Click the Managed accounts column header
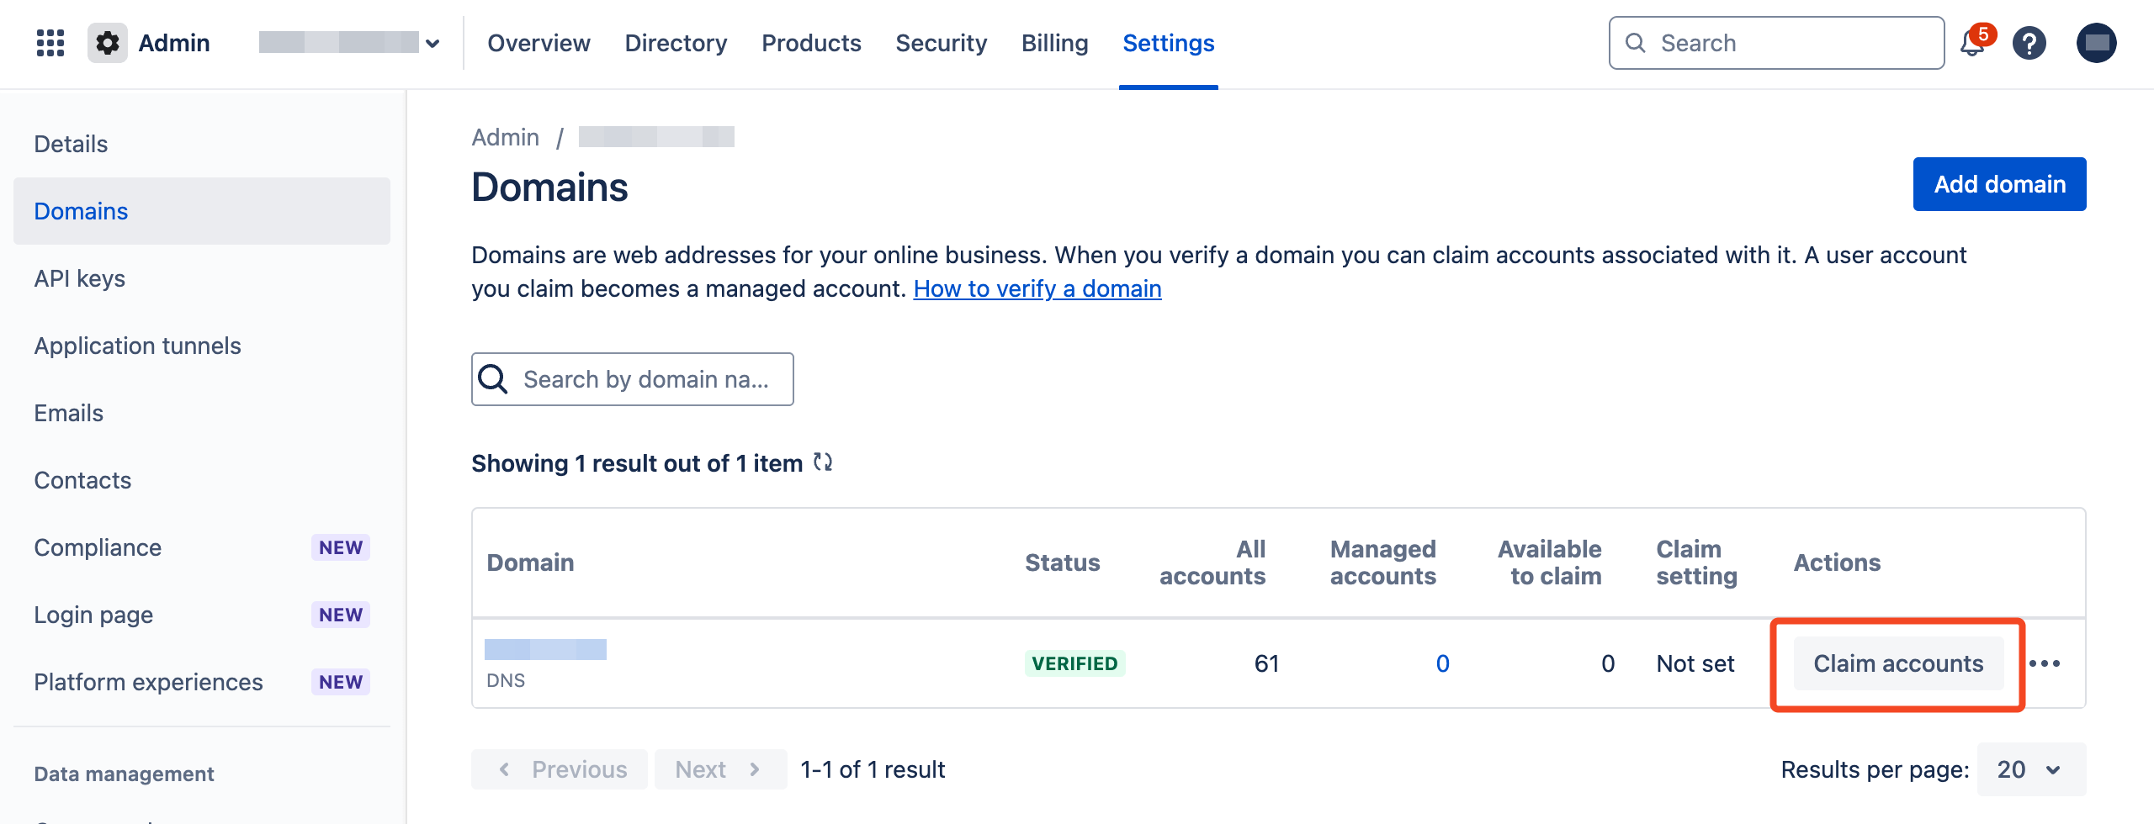This screenshot has width=2154, height=824. (1383, 563)
